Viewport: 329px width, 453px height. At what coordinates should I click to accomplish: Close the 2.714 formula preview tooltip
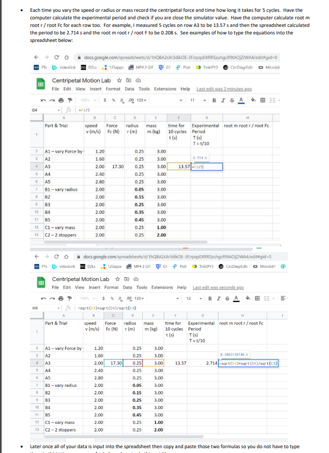(x=206, y=158)
